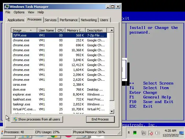185x139 pixels.
Task: Open the Options menu
Action: 19,12
